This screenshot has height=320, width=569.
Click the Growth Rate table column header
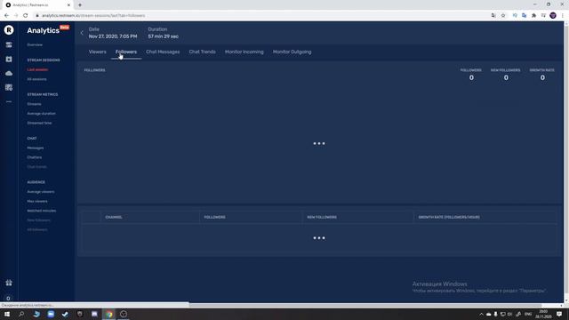[x=449, y=217]
